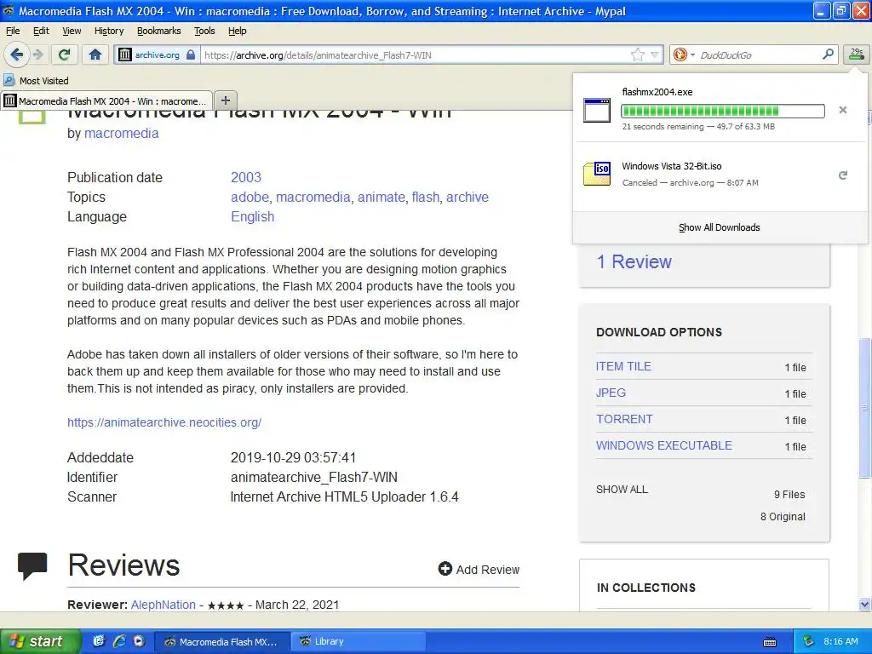Open the Bookmarks menu
Image resolution: width=872 pixels, height=654 pixels.
tap(159, 31)
